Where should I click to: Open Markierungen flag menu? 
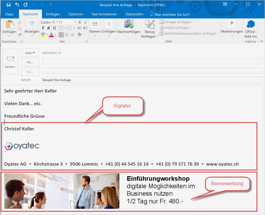[x=232, y=28]
